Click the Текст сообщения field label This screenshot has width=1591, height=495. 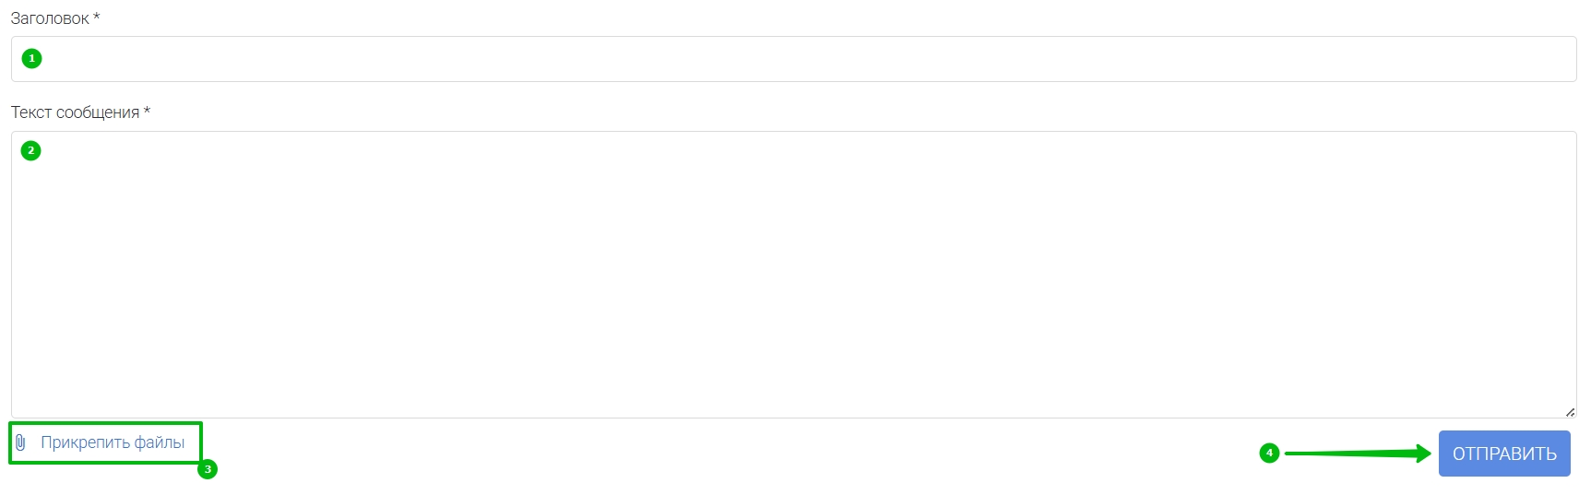(x=75, y=112)
